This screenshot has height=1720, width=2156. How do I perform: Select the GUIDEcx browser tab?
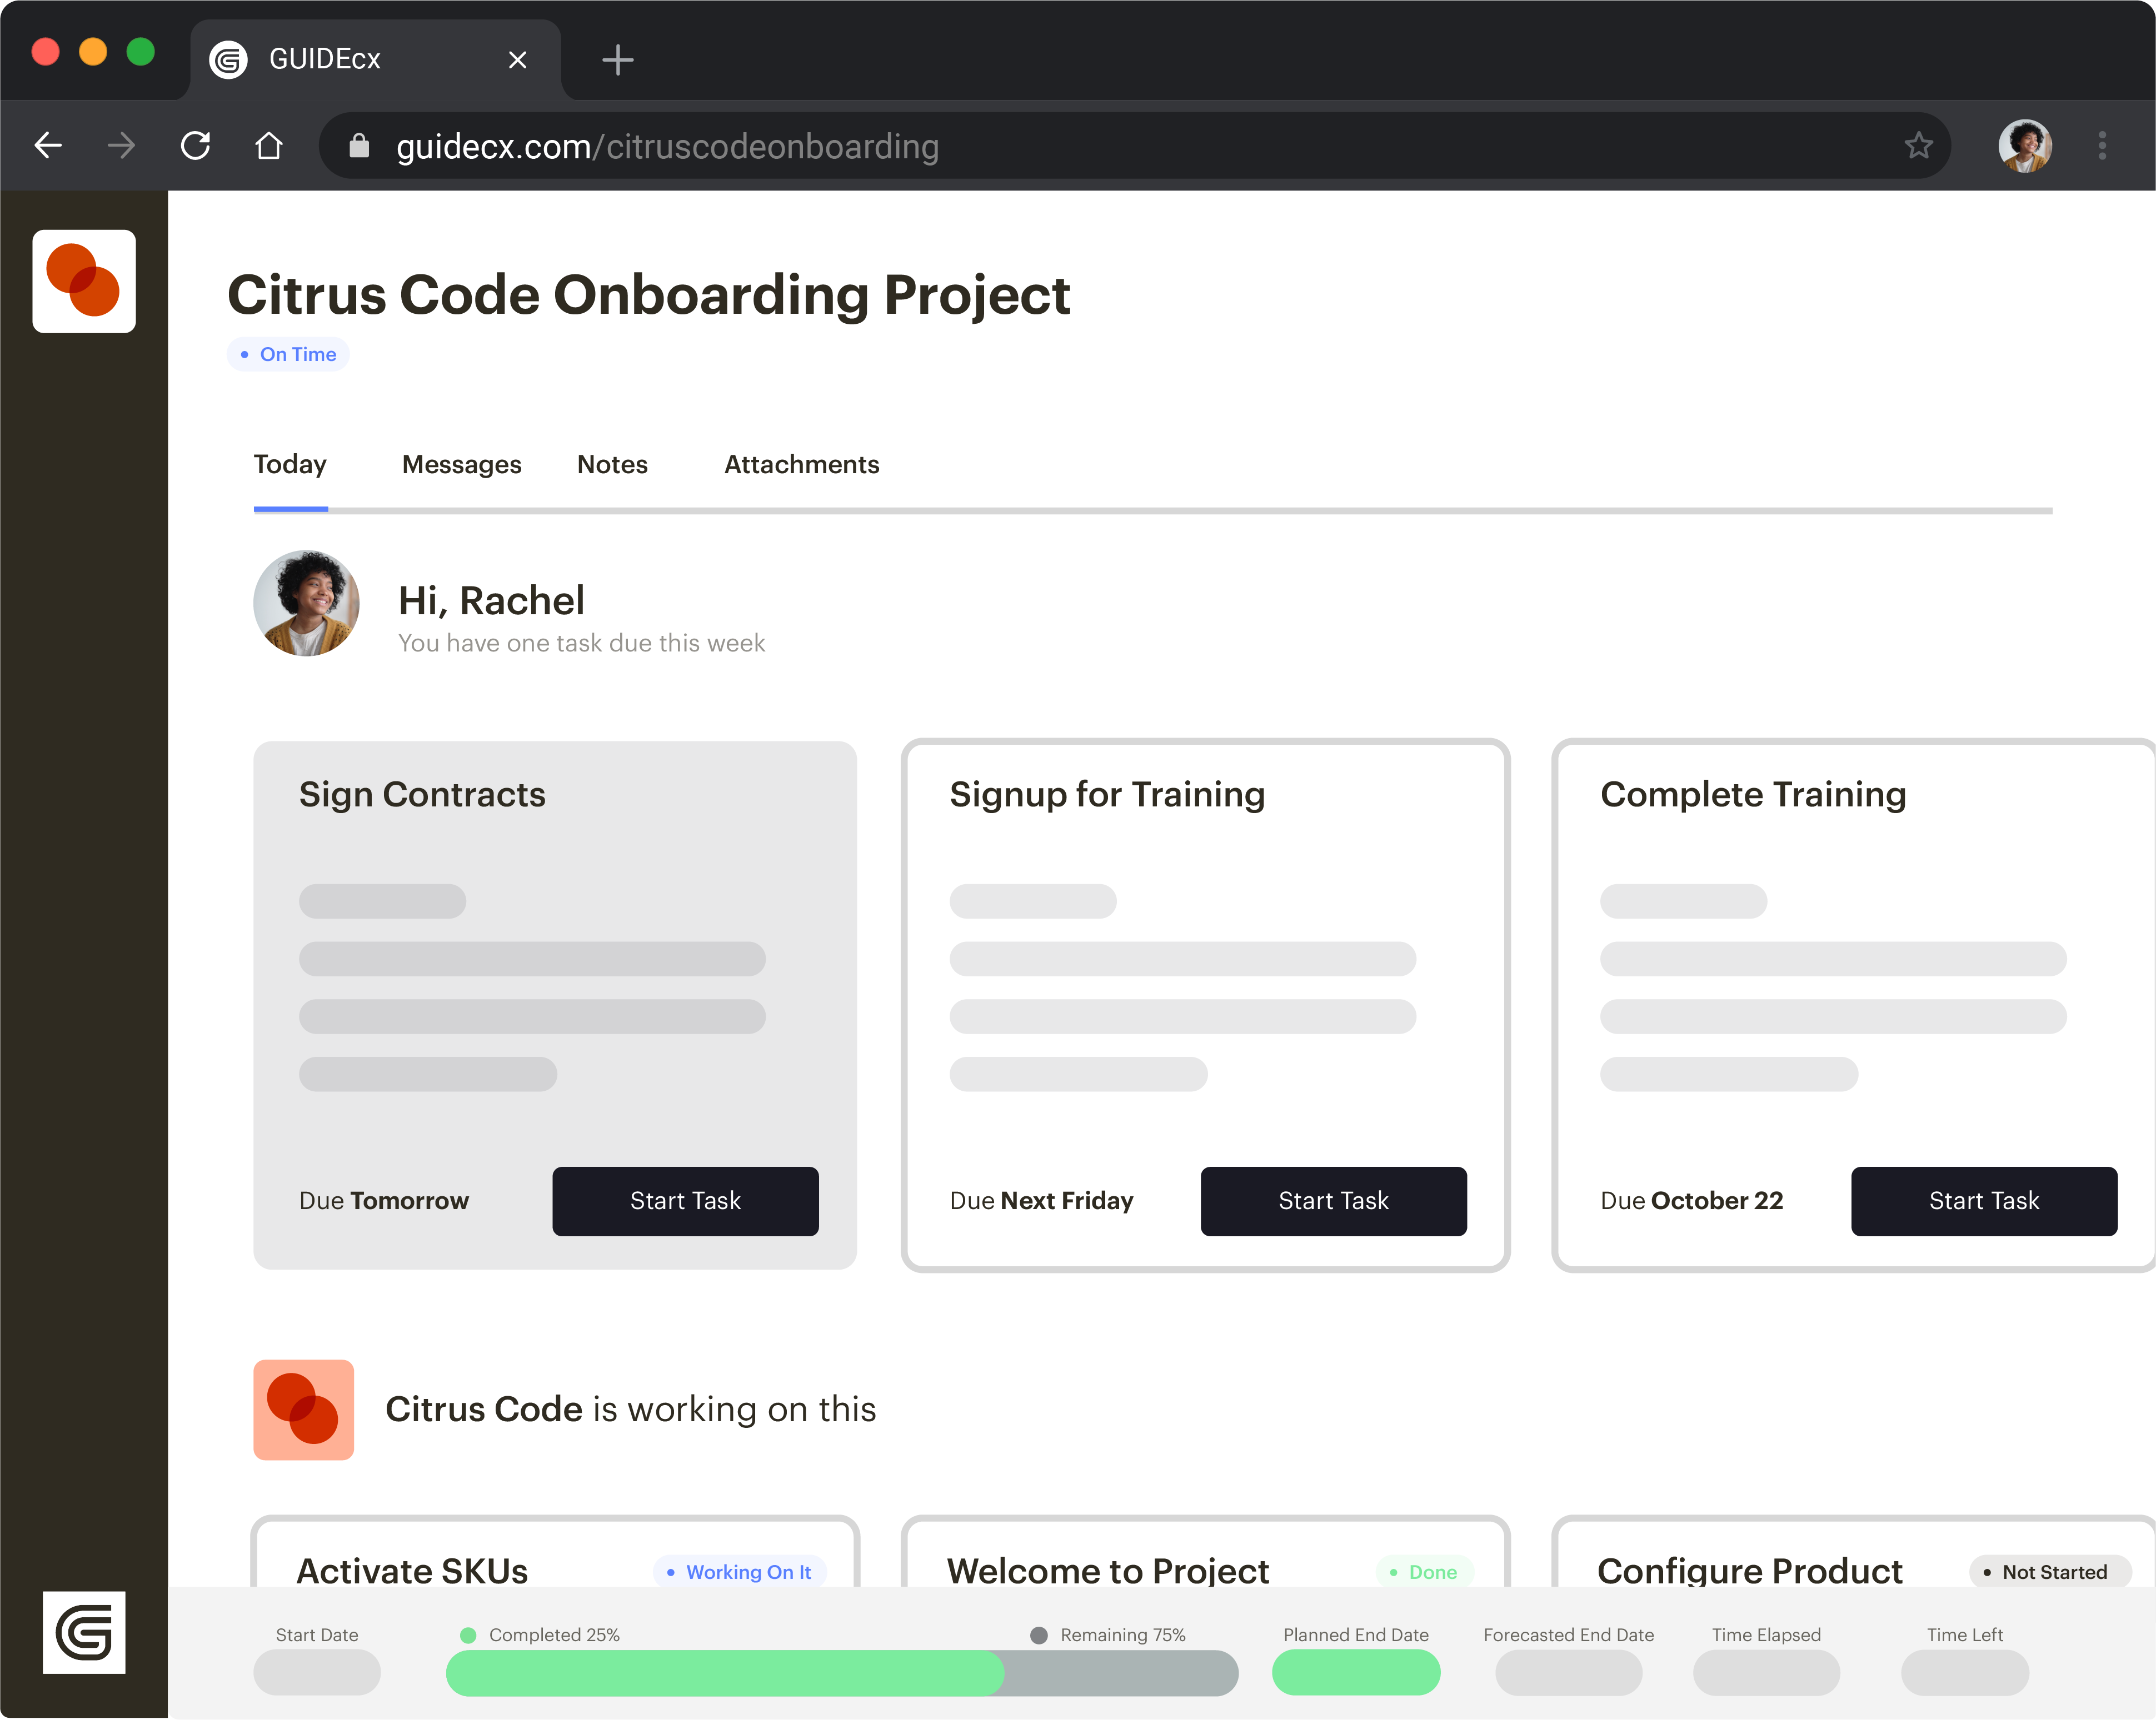(375, 60)
